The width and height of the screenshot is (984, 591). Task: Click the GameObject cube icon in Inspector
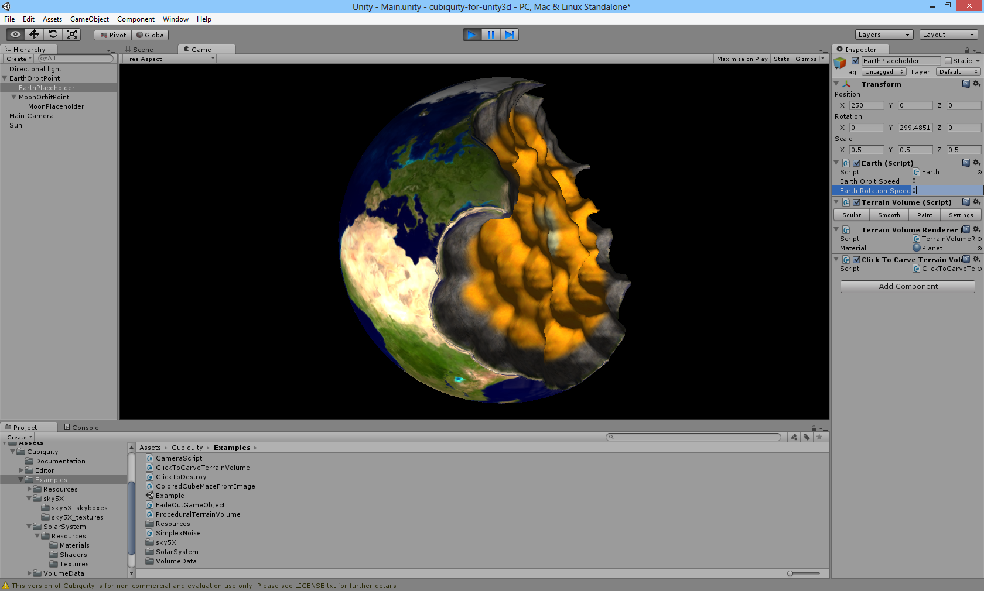840,62
